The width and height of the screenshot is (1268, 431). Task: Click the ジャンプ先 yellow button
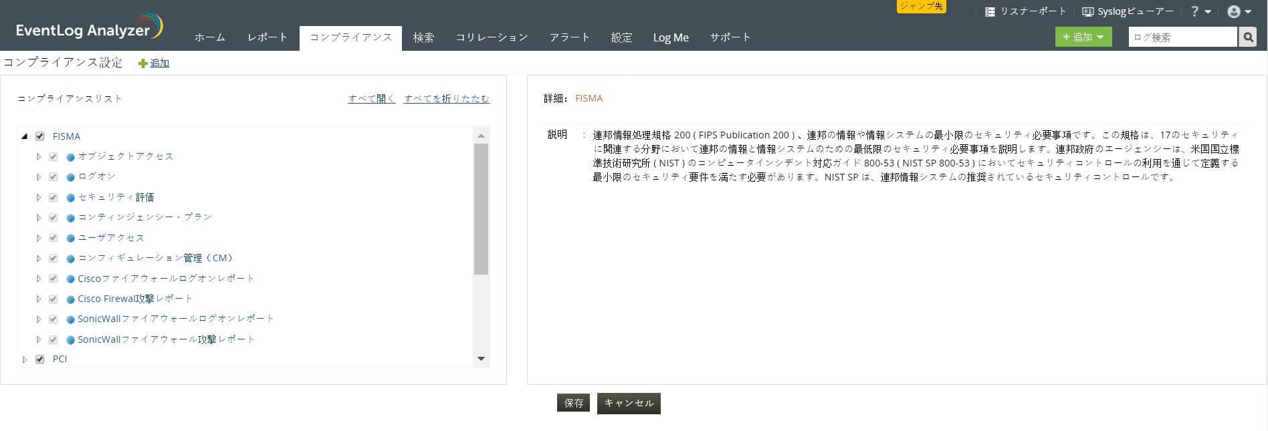point(922,6)
